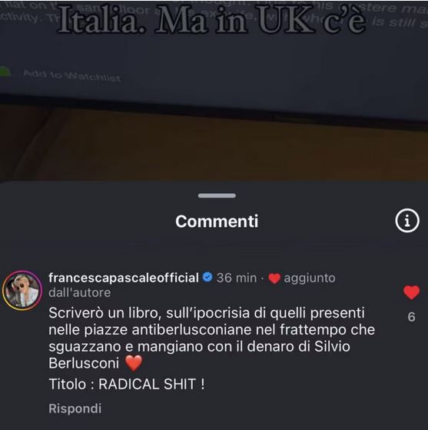Click the blue verified badge
This screenshot has width=428, height=430.
click(x=207, y=277)
